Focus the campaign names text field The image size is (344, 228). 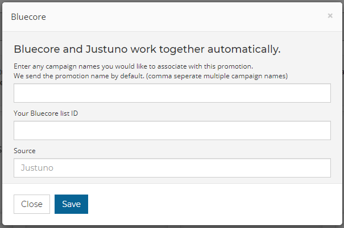click(x=172, y=94)
